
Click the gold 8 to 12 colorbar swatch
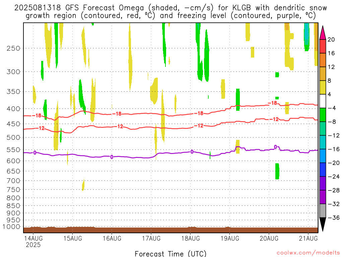point(323,74)
